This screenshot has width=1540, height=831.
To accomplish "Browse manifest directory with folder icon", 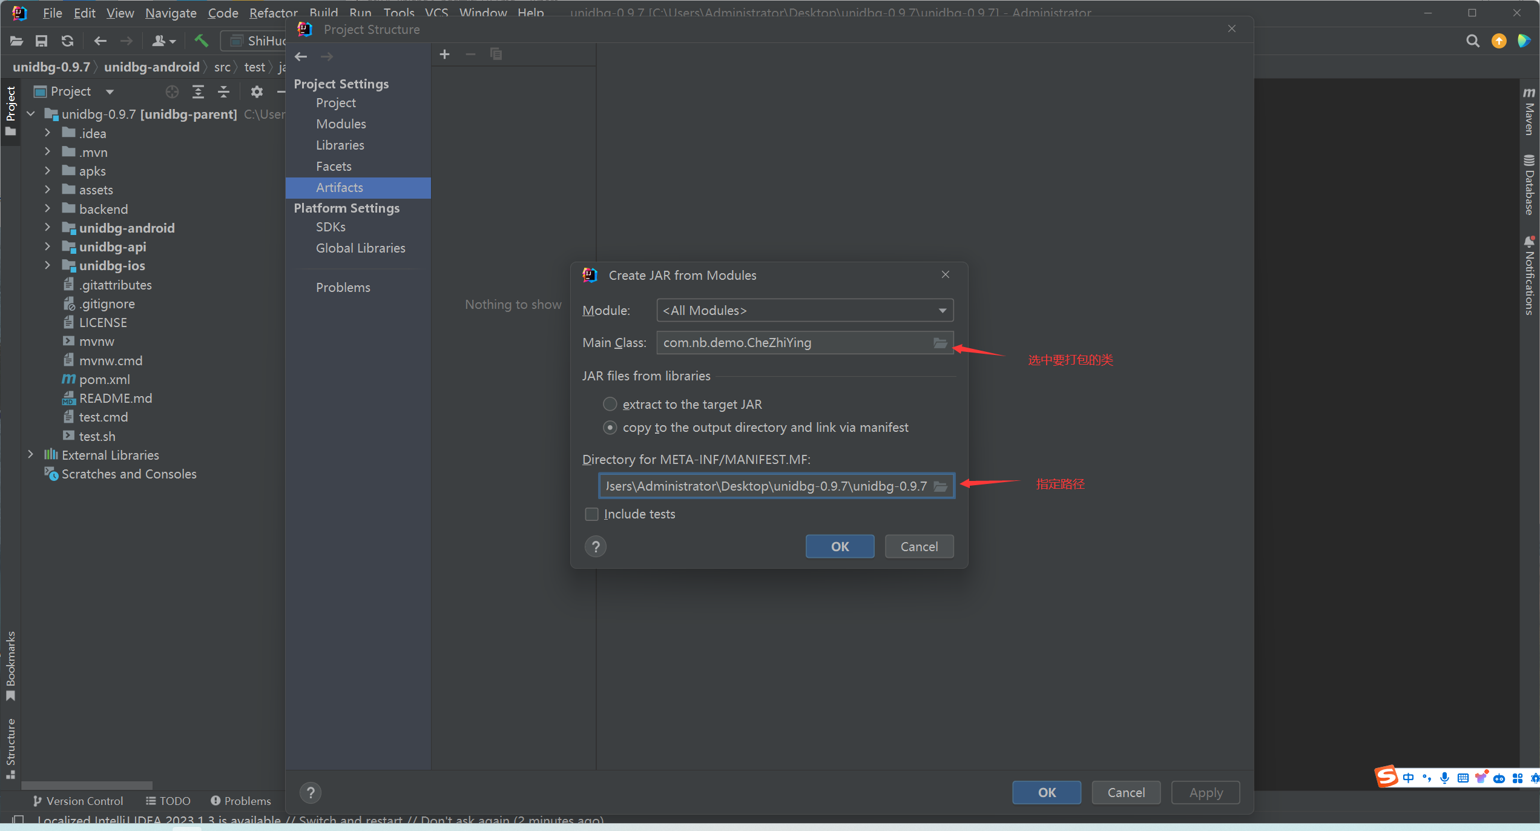I will [940, 486].
